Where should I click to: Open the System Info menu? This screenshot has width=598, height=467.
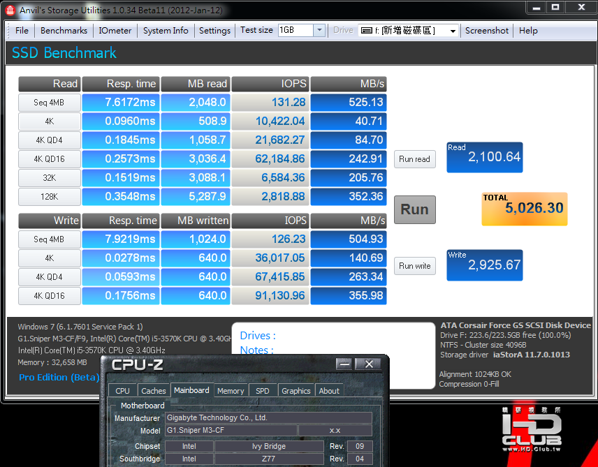point(166,31)
